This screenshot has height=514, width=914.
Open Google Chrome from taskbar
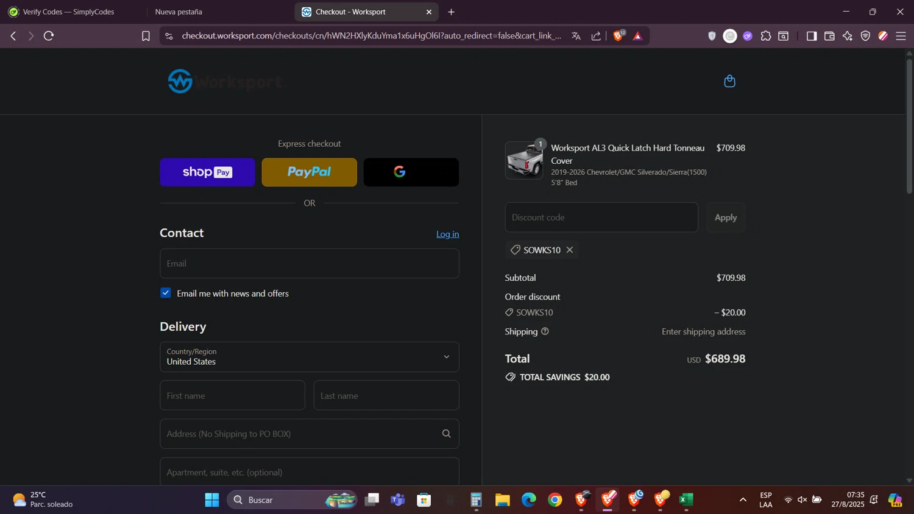[554, 500]
